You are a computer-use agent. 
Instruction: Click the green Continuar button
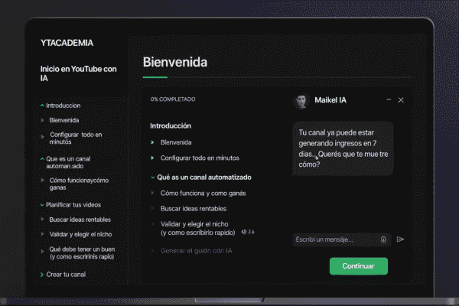[x=359, y=266]
